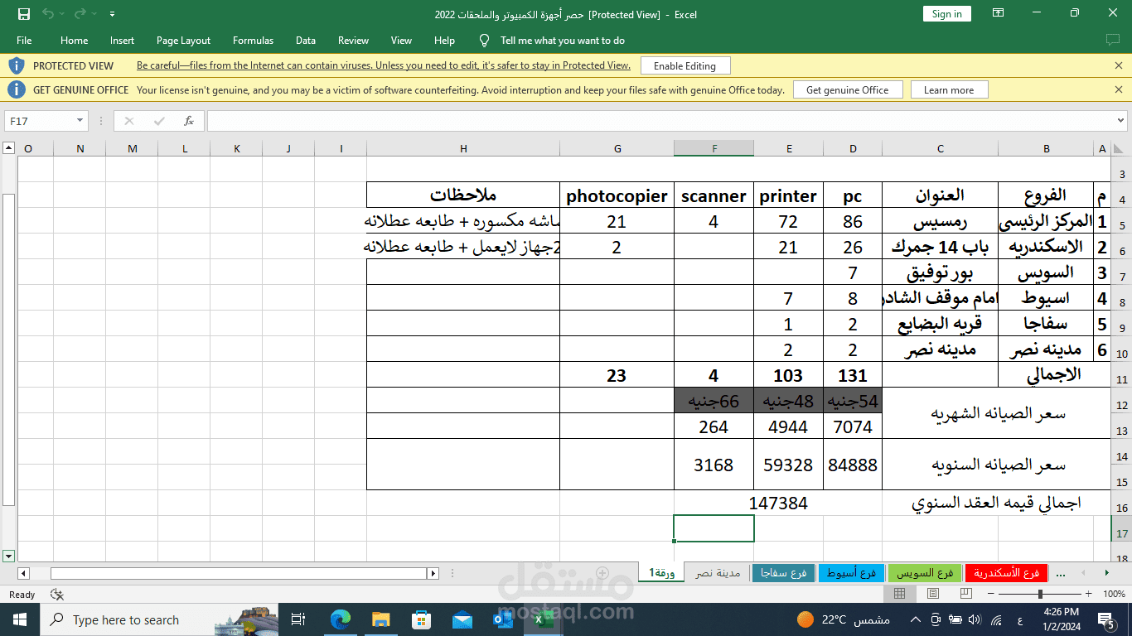Viewport: 1132px width, 636px height.
Task: Click the Sign in button
Action: point(946,13)
